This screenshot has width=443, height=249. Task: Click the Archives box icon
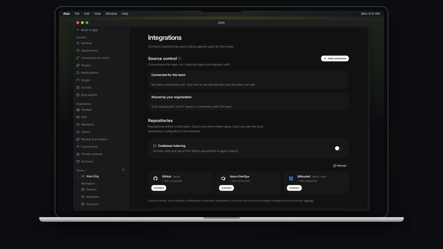point(78,161)
